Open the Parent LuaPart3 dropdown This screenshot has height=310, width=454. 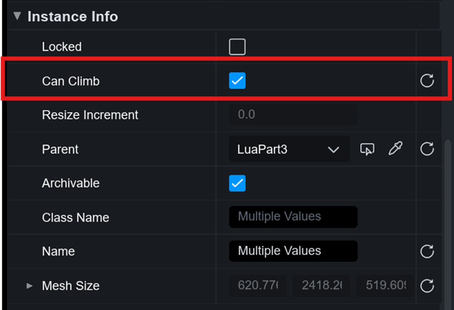pyautogui.click(x=289, y=150)
